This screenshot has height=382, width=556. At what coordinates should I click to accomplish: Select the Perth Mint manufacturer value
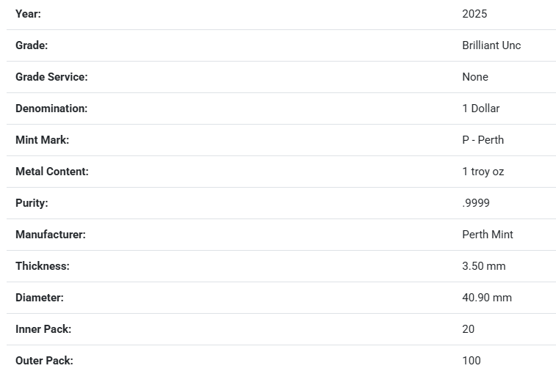(488, 235)
